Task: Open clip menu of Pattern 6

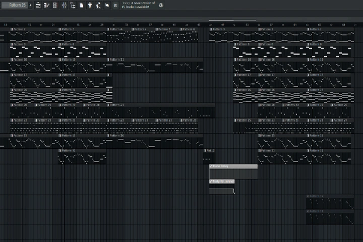Action: [181, 29]
